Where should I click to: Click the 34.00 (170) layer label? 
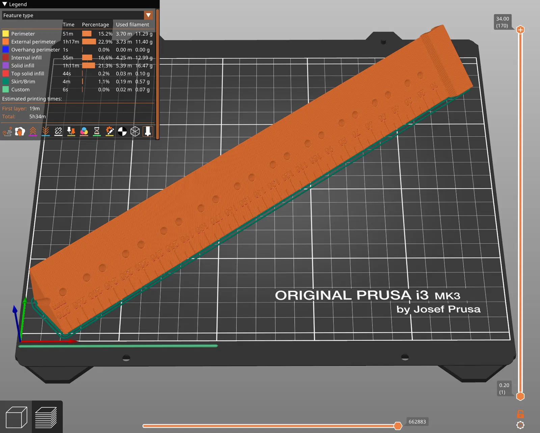(x=503, y=22)
